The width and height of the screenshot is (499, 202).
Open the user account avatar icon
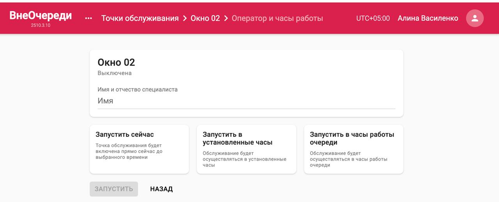[475, 18]
